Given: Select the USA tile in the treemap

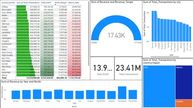Looking at the screenshot, I should click(159, 86).
